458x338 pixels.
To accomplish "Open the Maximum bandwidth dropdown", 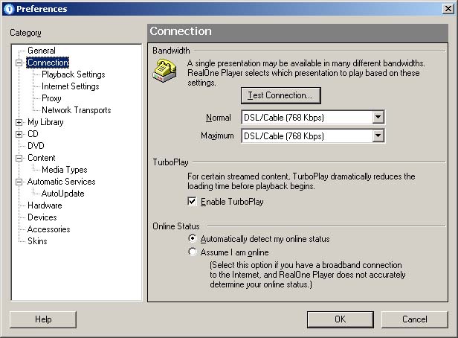I will pos(378,136).
